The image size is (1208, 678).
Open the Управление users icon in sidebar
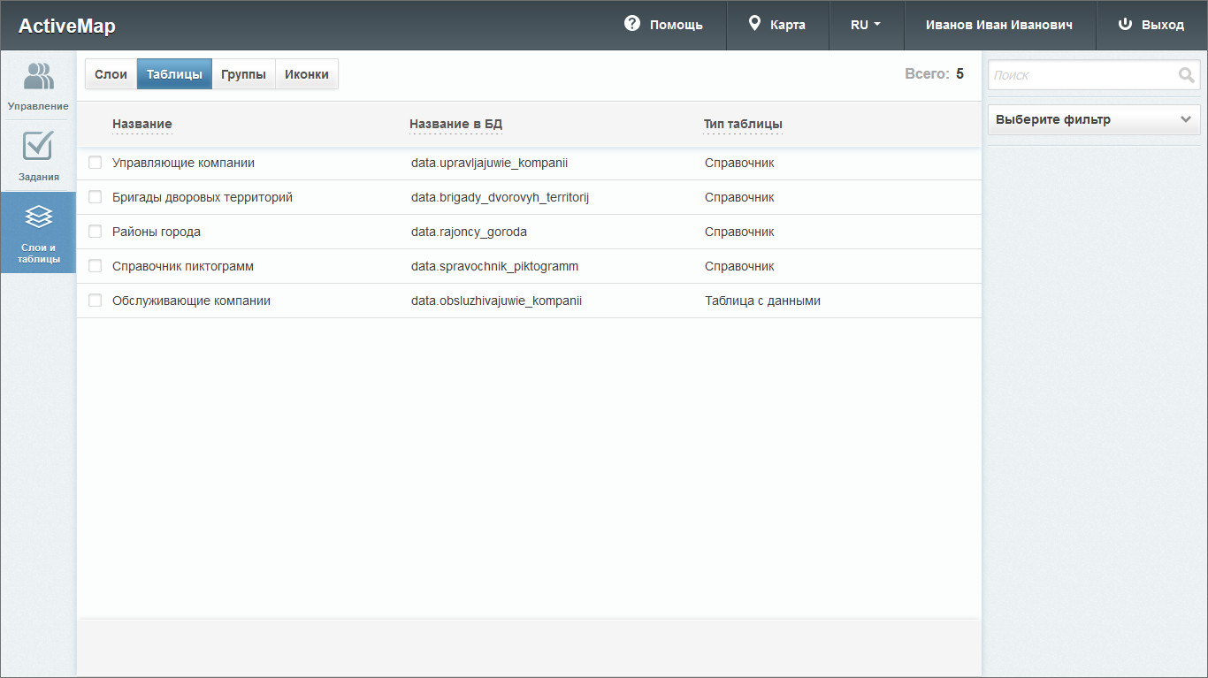click(38, 77)
